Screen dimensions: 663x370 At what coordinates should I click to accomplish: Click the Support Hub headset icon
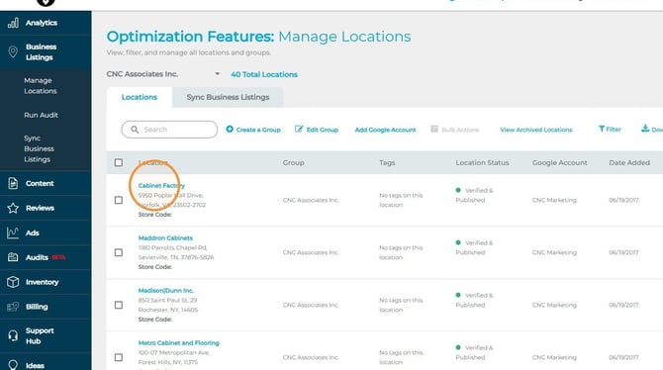pyautogui.click(x=13, y=335)
